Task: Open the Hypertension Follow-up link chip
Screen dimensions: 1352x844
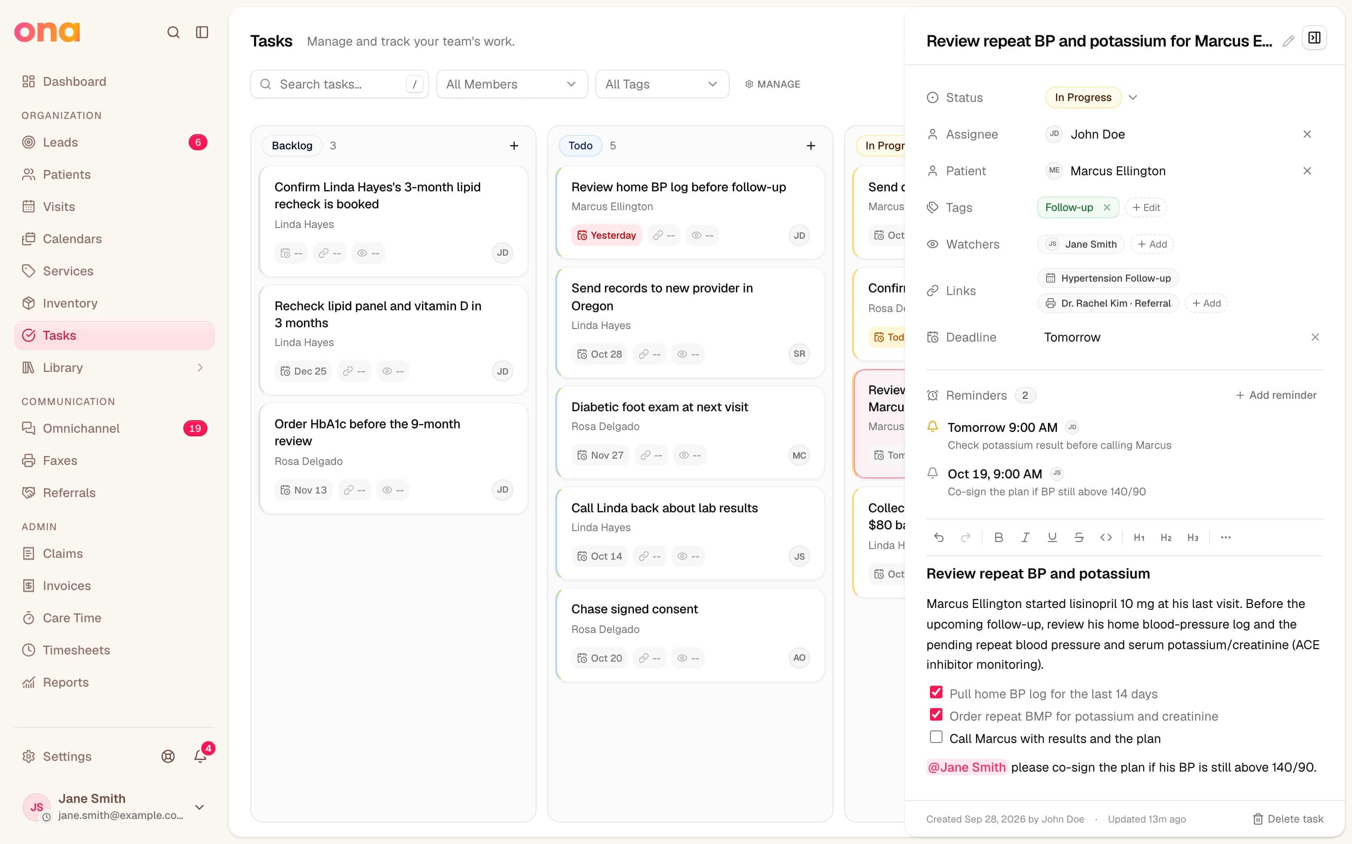Action: 1107,278
